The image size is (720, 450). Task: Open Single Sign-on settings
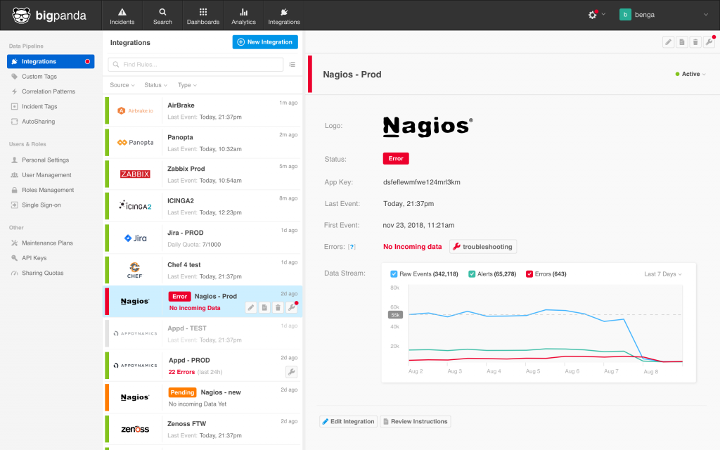tap(41, 205)
